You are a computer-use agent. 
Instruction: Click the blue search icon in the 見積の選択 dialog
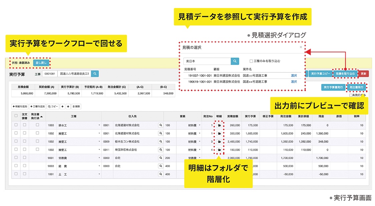(x=235, y=61)
